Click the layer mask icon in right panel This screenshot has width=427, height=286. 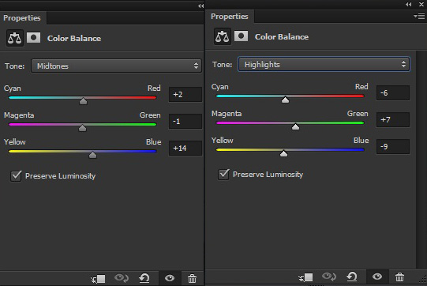tap(241, 36)
